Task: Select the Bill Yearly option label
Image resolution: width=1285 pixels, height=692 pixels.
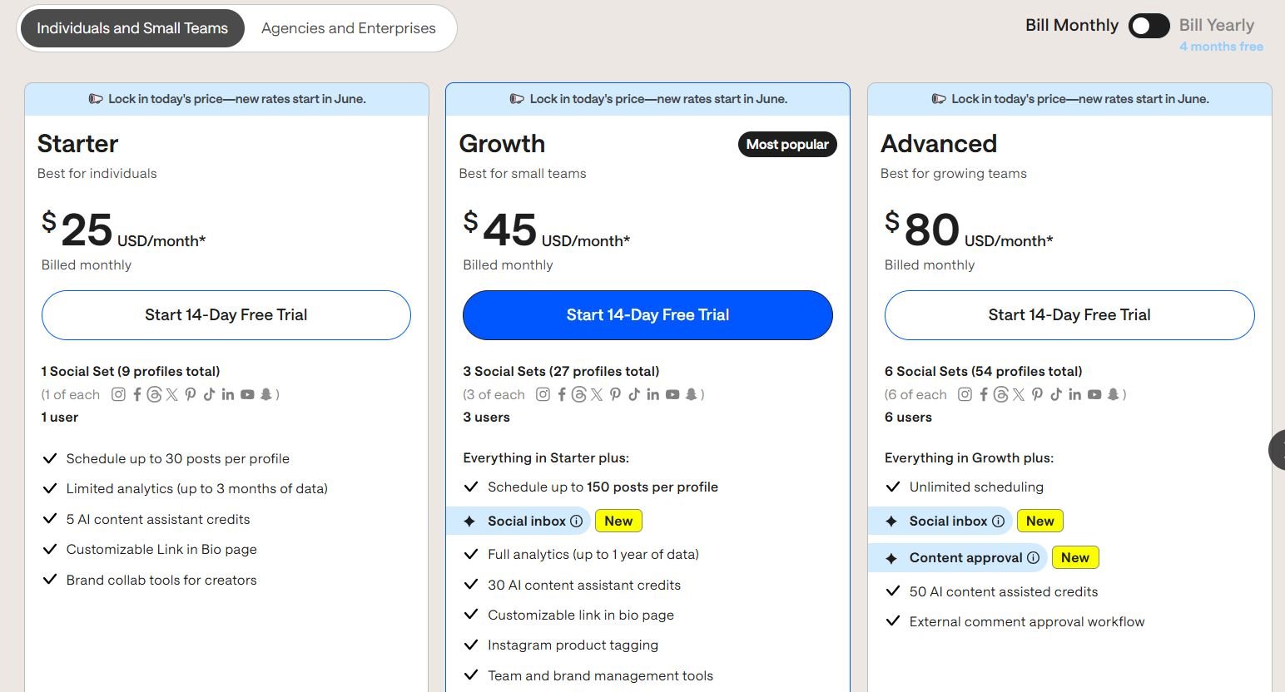Action: pos(1216,25)
